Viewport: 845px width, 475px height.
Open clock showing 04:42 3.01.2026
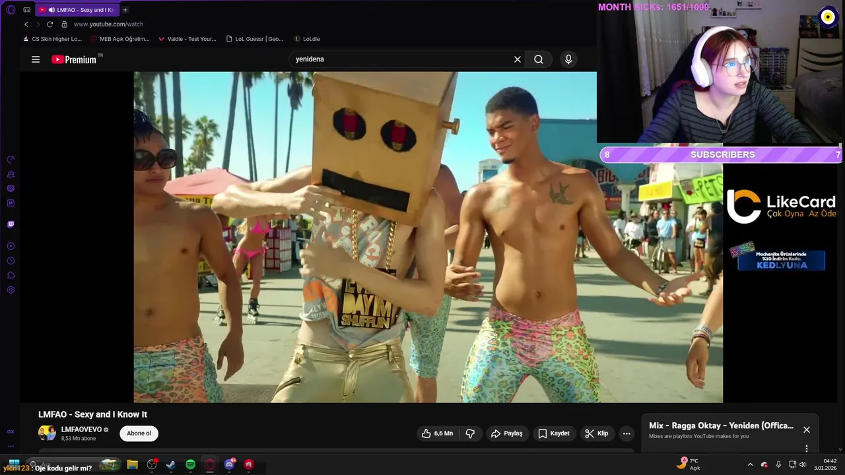click(x=826, y=464)
